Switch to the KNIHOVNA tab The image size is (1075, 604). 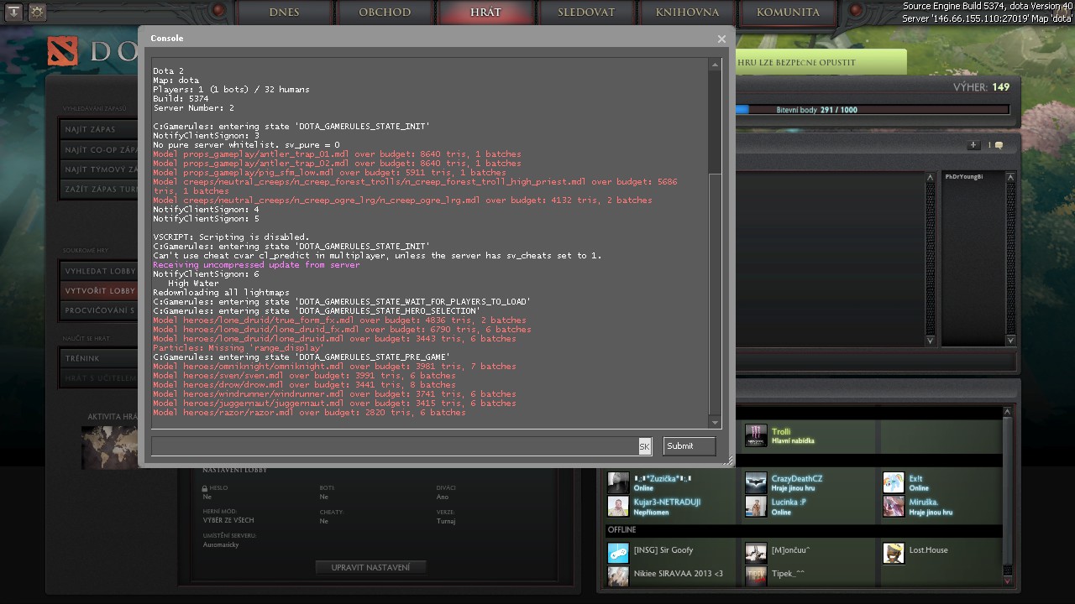point(688,13)
